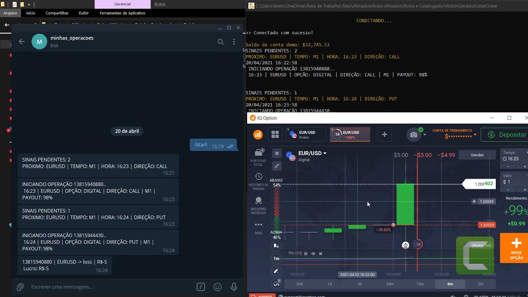Open Exibir ribbon tab in File Explorer
The image size is (528, 297).
click(84, 13)
